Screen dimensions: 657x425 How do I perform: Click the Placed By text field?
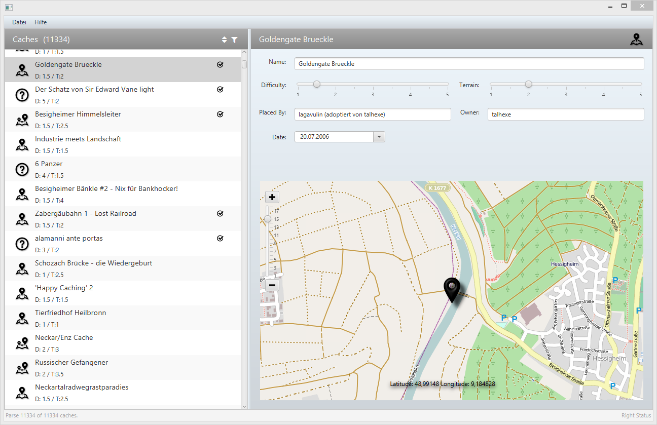click(372, 114)
